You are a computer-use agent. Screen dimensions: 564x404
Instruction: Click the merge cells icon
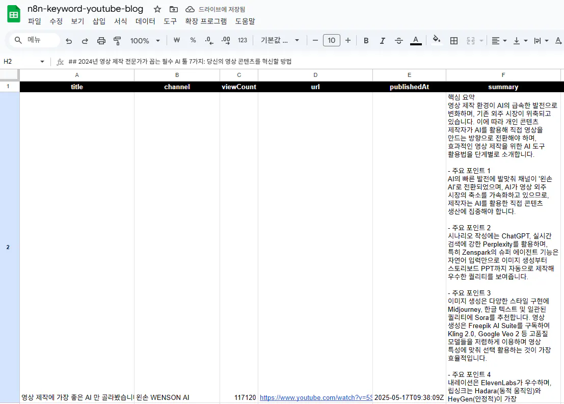coord(471,41)
